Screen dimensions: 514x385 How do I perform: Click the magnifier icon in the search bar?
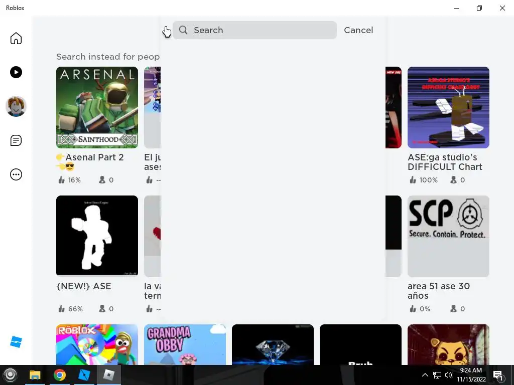tap(183, 30)
